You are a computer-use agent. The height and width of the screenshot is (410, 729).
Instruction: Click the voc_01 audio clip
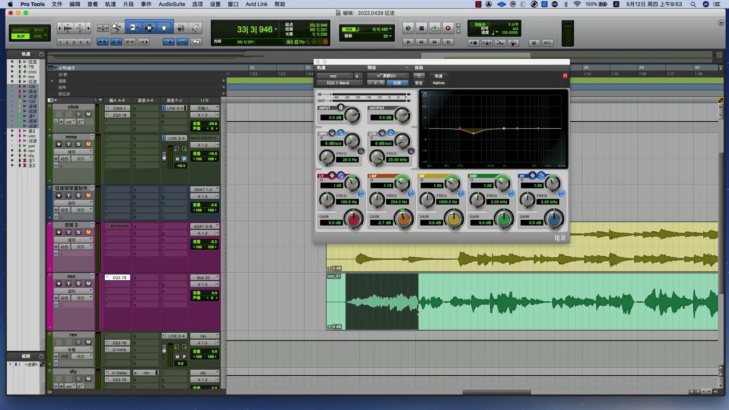(522, 302)
